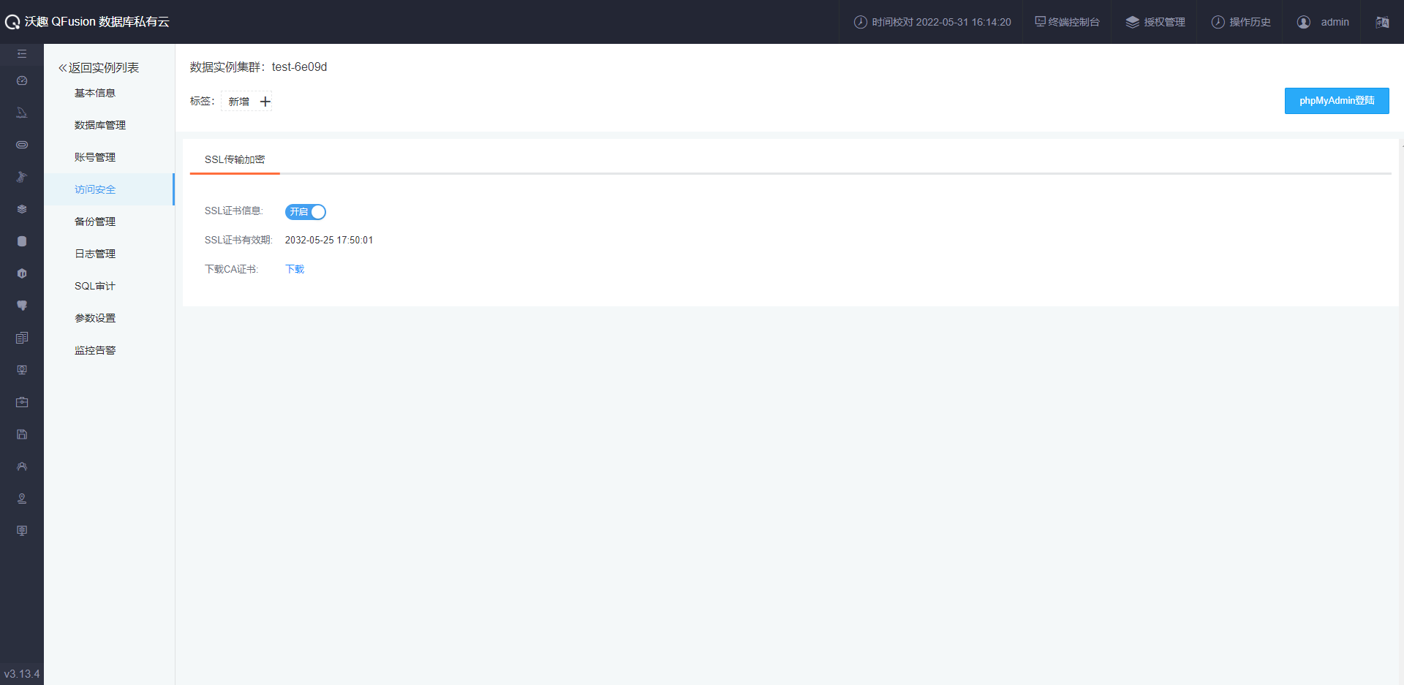Click the plus icon to add tag
This screenshot has width=1404, height=685.
pyautogui.click(x=265, y=102)
